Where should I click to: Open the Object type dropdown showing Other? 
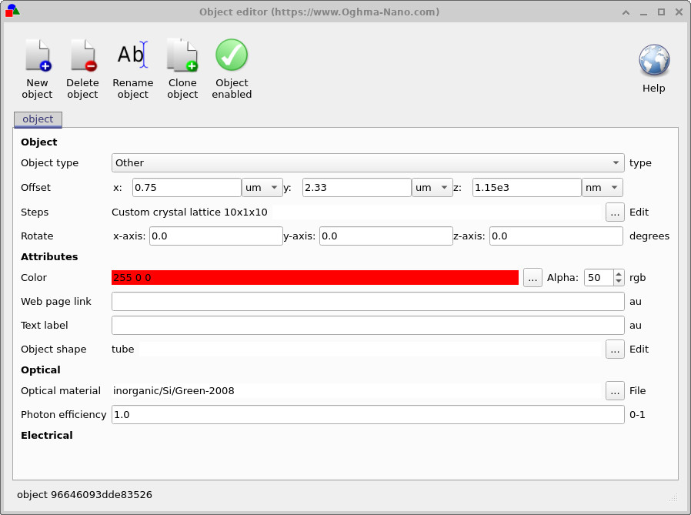[x=368, y=162]
